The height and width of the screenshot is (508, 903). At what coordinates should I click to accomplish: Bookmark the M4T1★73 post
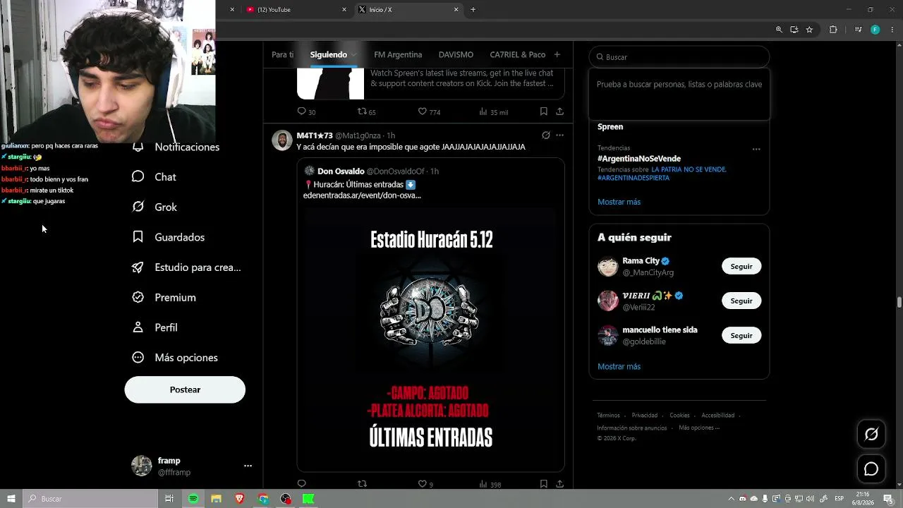tap(543, 484)
